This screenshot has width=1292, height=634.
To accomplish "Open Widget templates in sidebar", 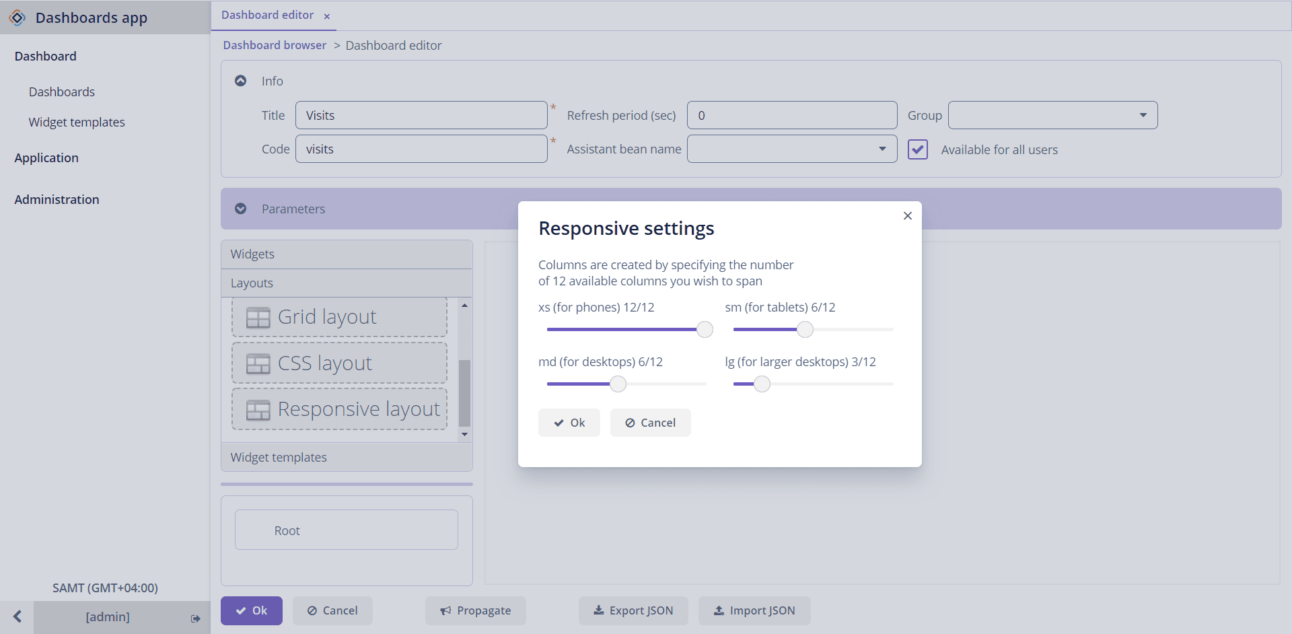I will click(x=77, y=122).
